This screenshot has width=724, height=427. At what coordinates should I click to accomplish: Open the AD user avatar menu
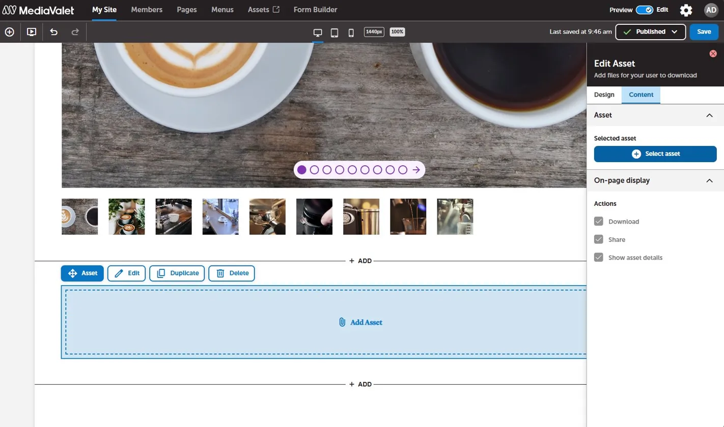tap(711, 10)
